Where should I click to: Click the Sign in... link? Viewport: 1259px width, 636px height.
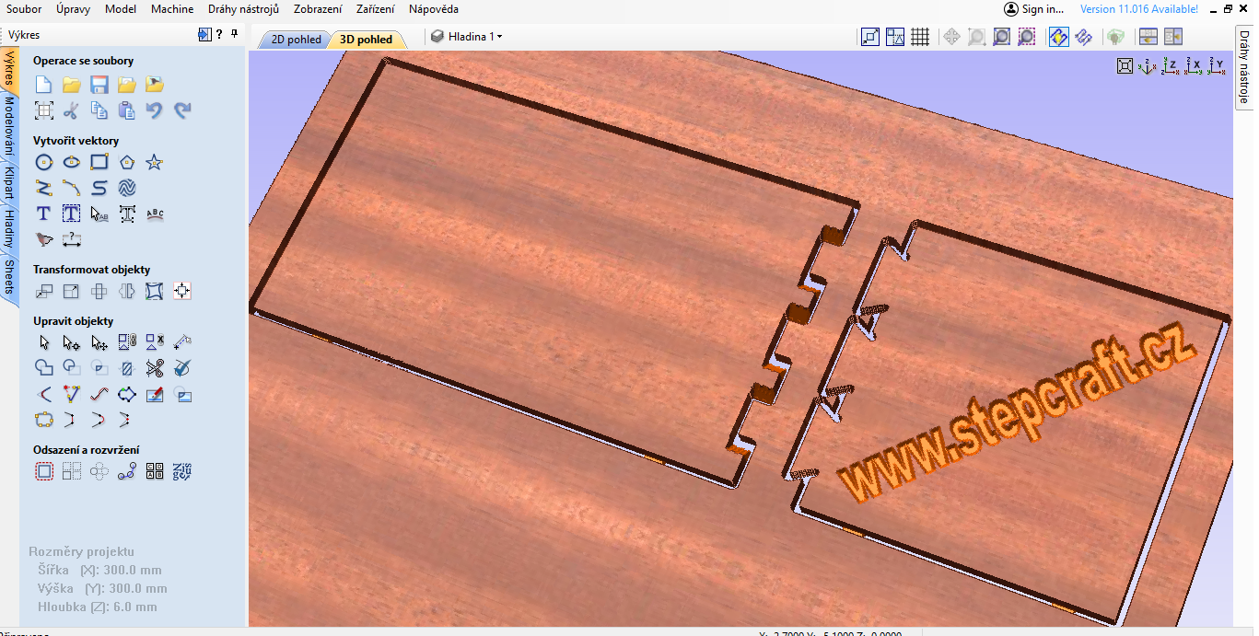(x=1034, y=9)
